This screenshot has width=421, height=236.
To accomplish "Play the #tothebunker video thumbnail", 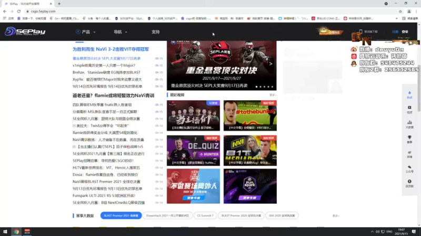I will (x=250, y=115).
